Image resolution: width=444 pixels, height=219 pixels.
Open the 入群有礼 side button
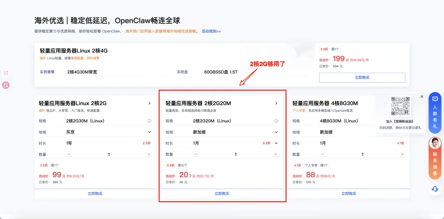pyautogui.click(x=435, y=112)
